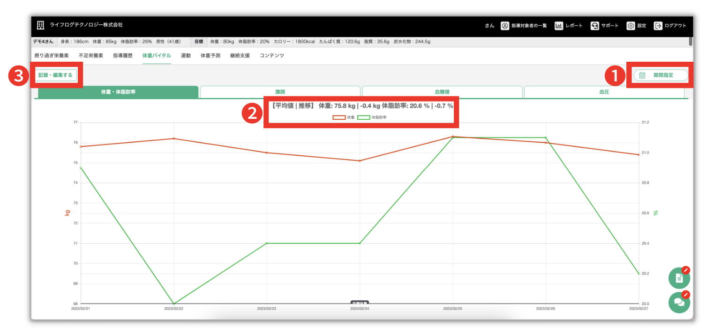Select the 血圧 tab
Screen dimensions: 707x333
point(604,92)
